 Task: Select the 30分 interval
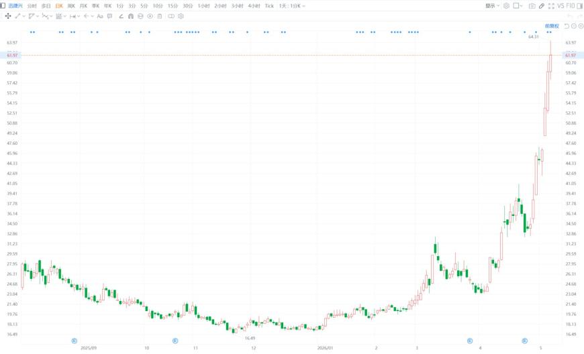point(188,6)
